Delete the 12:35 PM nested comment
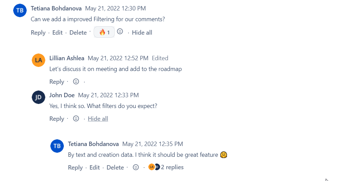This screenshot has width=349, height=181. click(x=115, y=168)
